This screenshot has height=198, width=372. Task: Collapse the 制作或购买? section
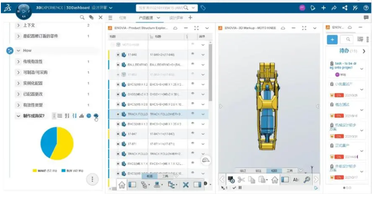(18, 116)
